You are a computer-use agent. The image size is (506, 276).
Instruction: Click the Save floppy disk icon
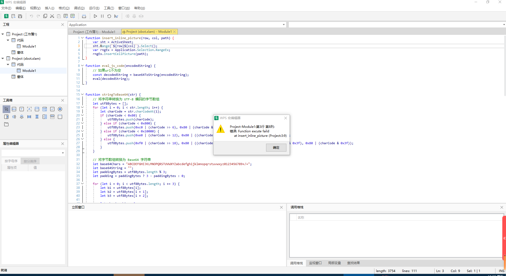coord(20,16)
